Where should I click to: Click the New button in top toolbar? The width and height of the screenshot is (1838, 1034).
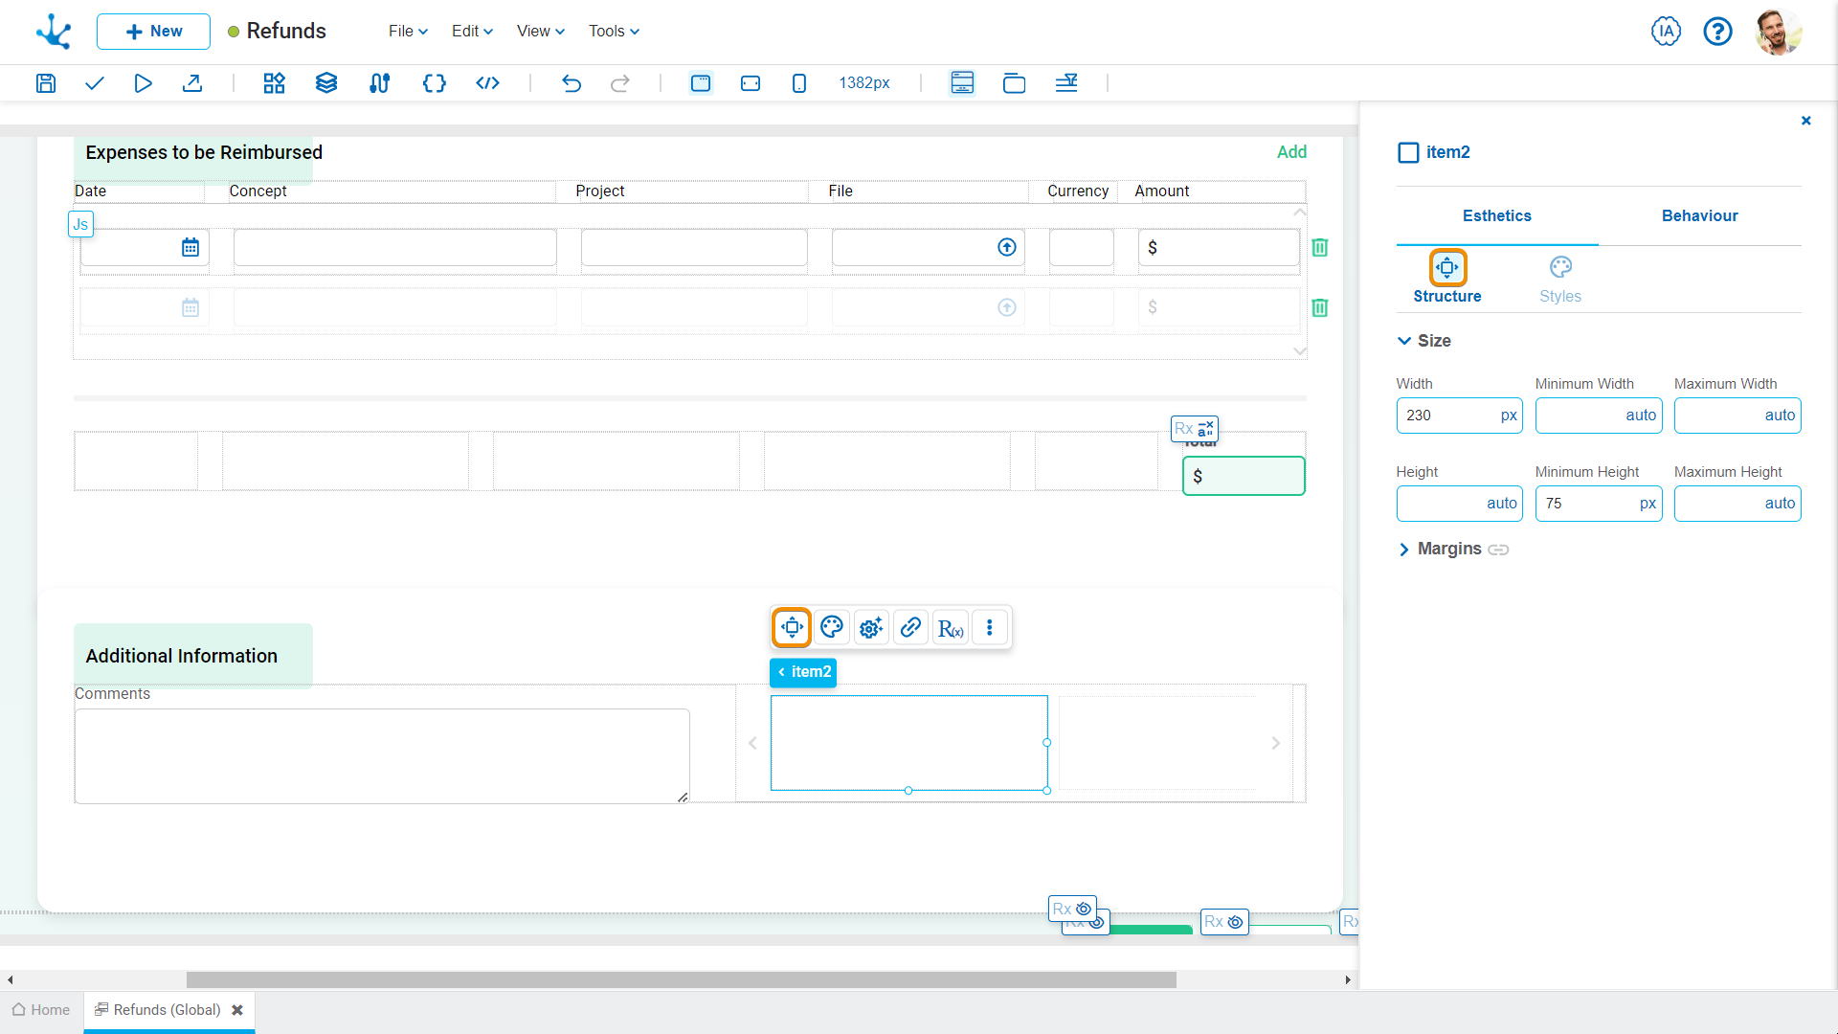(151, 31)
